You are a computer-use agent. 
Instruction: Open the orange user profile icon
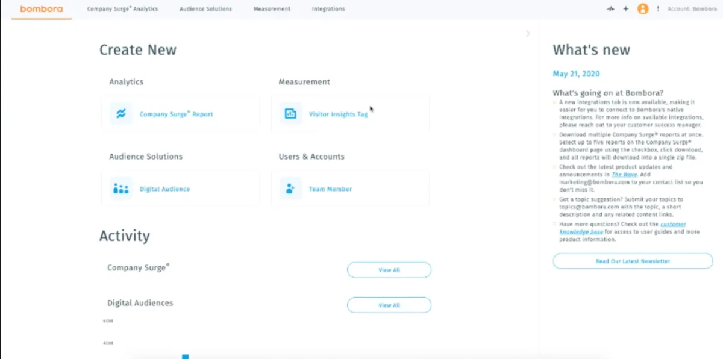click(x=643, y=9)
